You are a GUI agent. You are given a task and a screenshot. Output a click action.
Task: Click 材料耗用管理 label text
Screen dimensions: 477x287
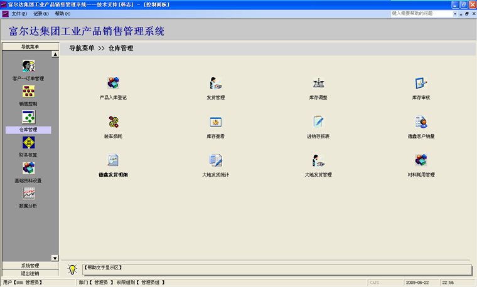tap(421, 175)
